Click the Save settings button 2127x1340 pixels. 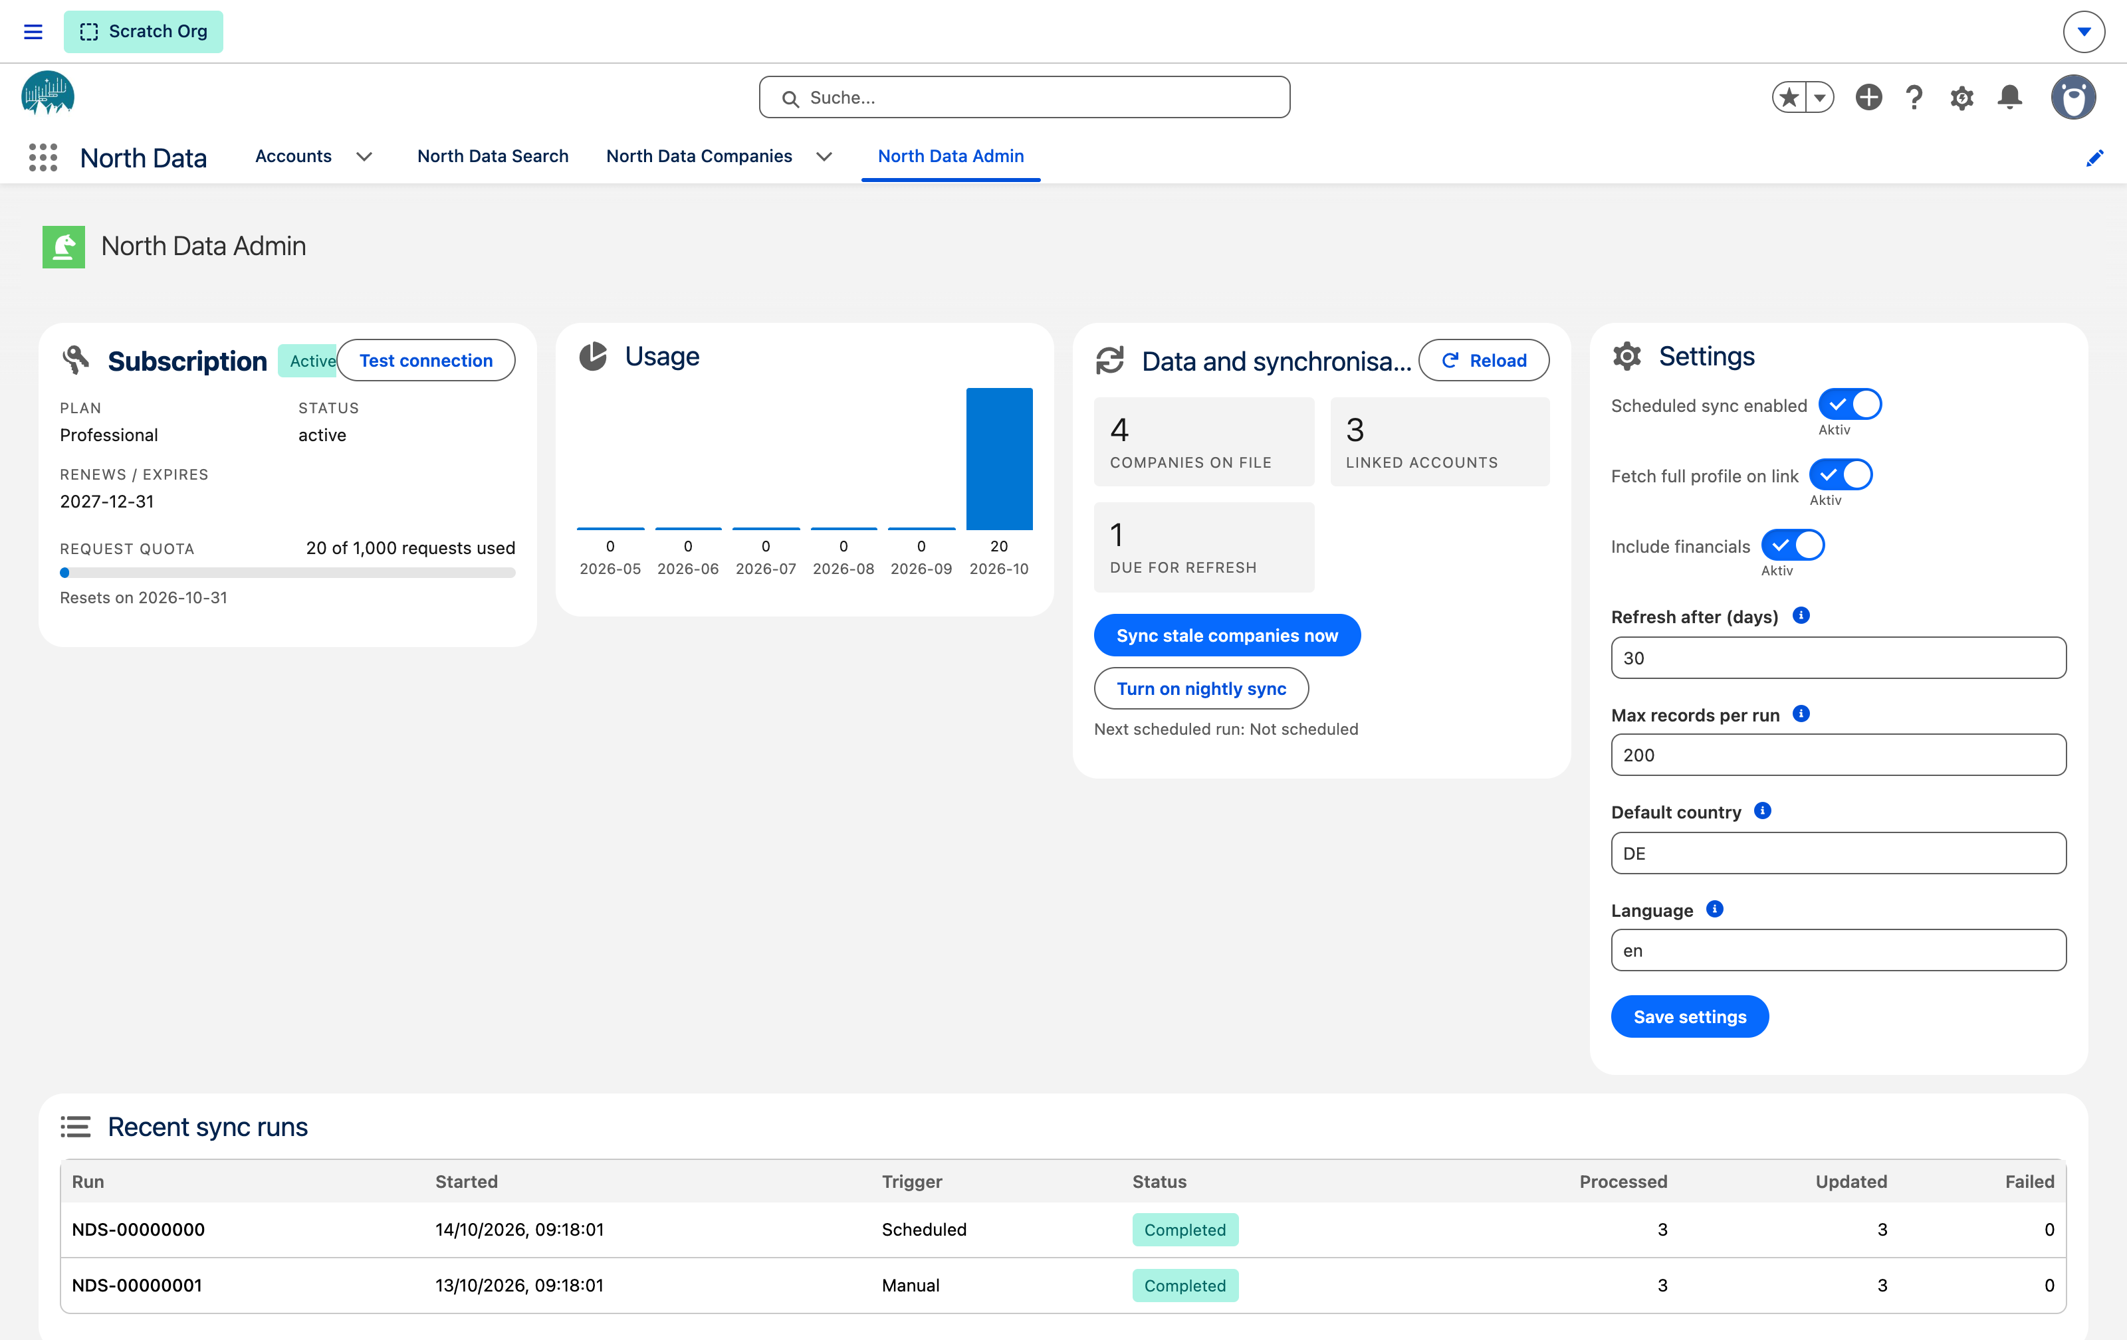click(x=1690, y=1017)
